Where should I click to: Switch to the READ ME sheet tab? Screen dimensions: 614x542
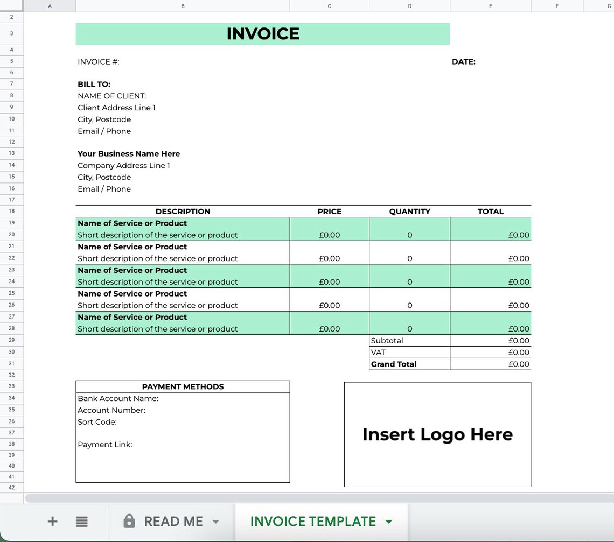pyautogui.click(x=173, y=521)
